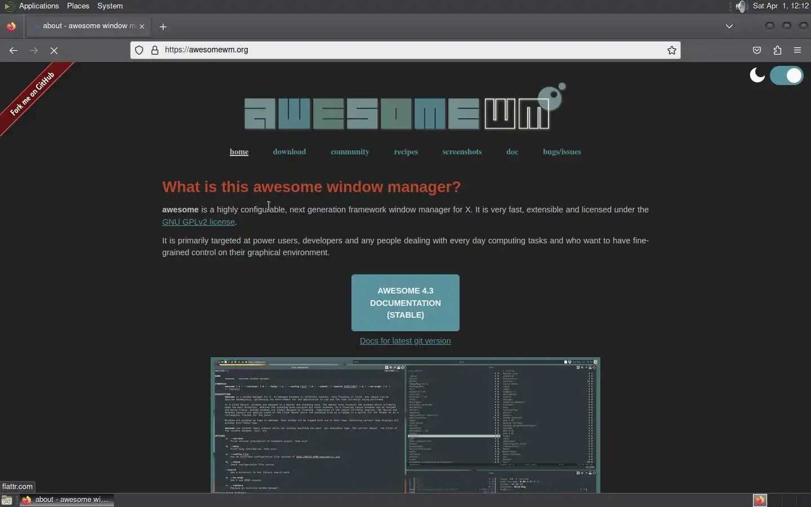Click the moon icon beside theme switch
The image size is (811, 507).
coord(757,75)
